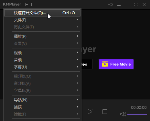Screen dimensions: 150x121
Task: Select 快速打开文件(Q)... menu entry
Action: (x=42, y=13)
